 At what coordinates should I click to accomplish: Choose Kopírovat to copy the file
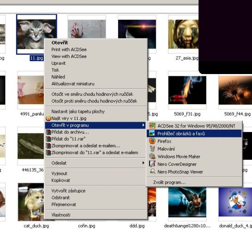[x=60, y=180]
